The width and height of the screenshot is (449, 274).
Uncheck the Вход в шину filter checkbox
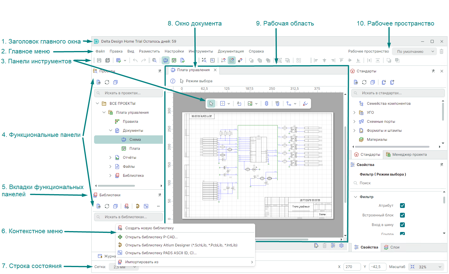402,225
